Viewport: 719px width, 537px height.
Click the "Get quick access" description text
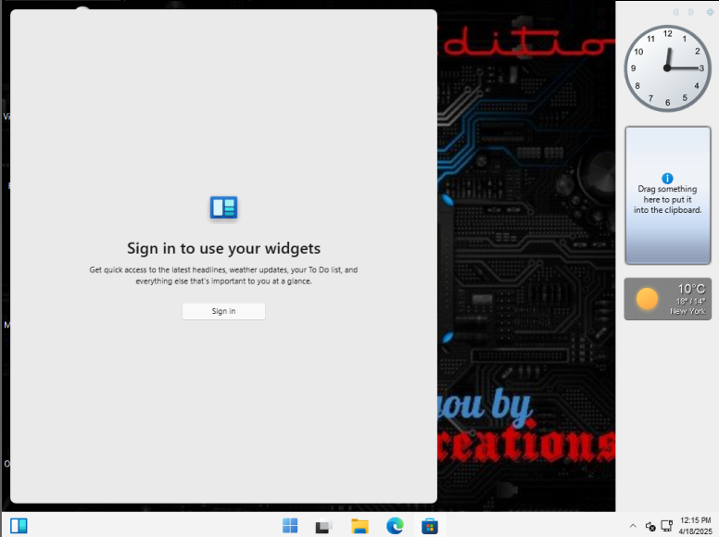coord(224,275)
